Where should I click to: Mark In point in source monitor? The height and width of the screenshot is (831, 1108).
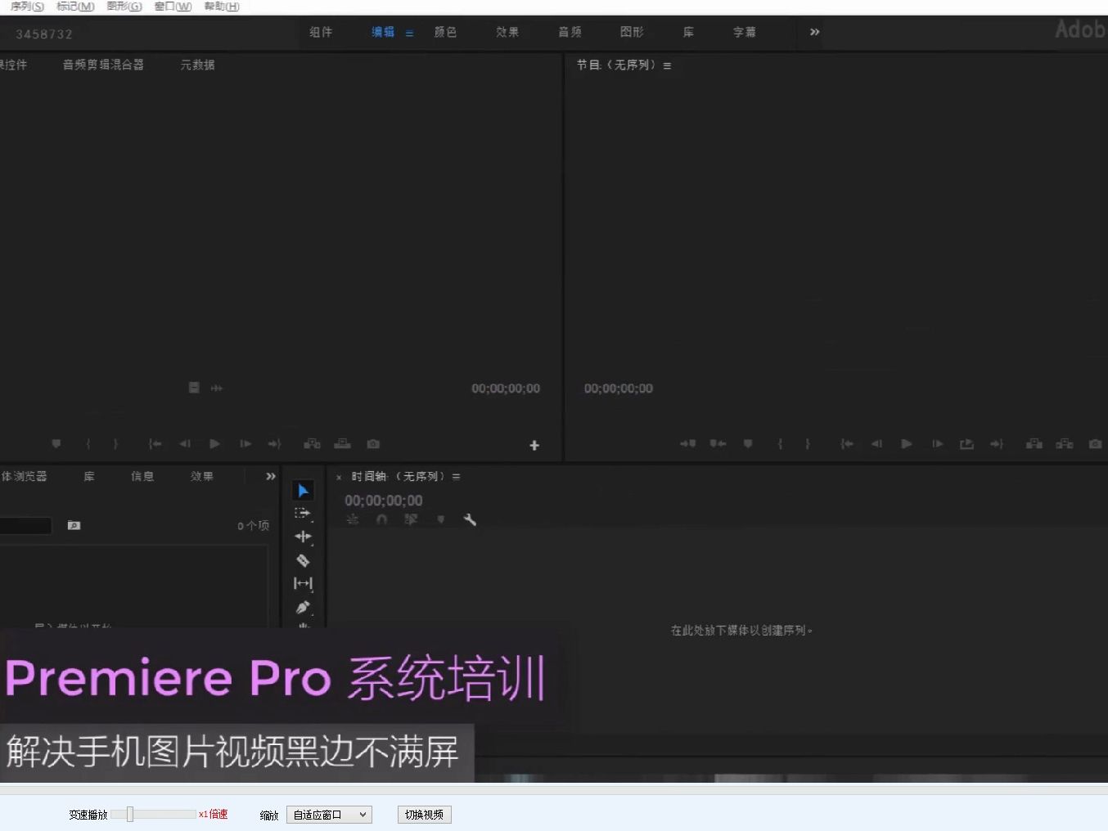(88, 443)
